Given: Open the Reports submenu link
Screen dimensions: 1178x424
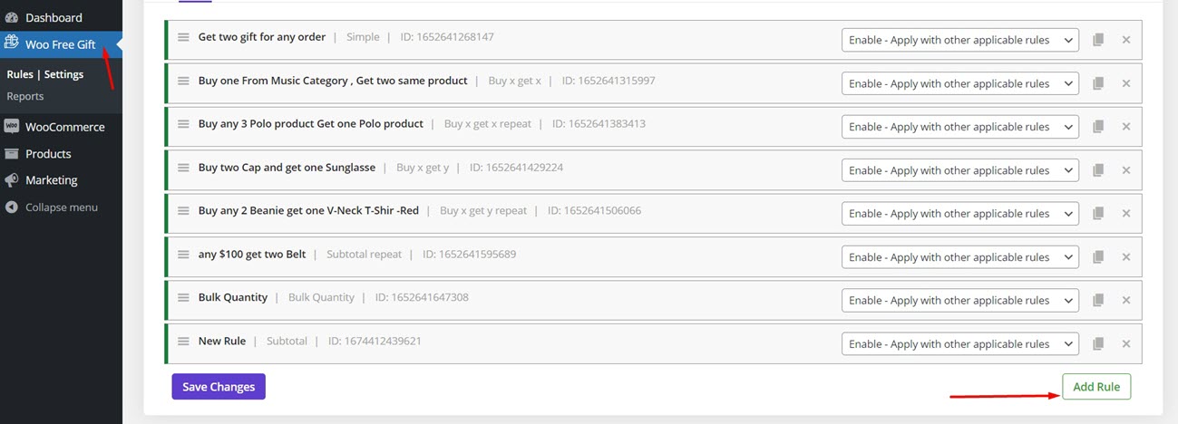Looking at the screenshot, I should pyautogui.click(x=25, y=96).
